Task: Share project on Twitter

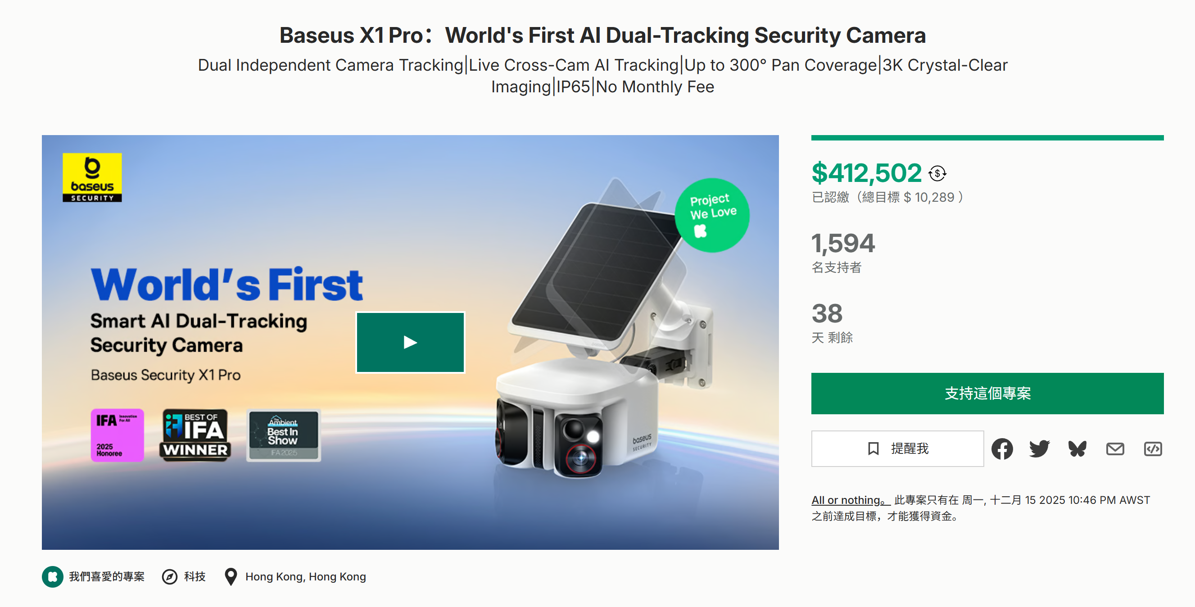Action: click(1039, 449)
